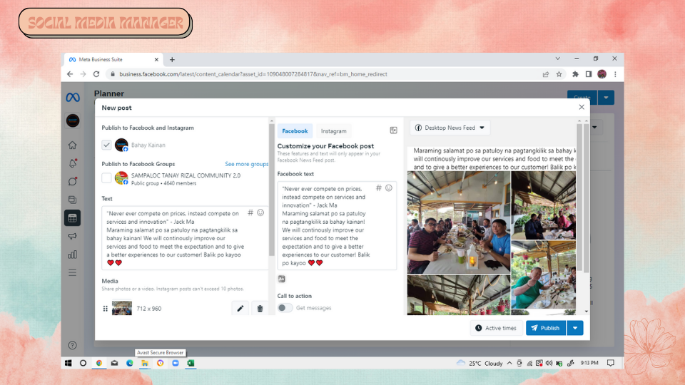
Task: Open browser extensions puzzle icon
Action: 575,74
